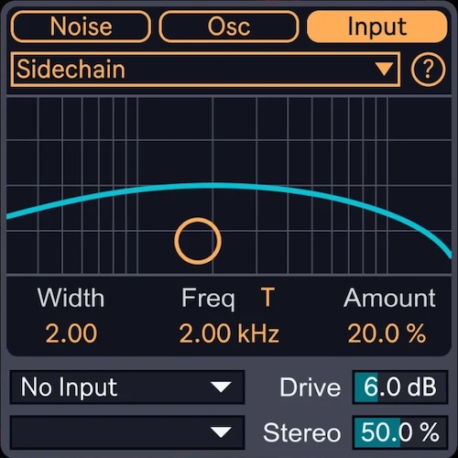Switch to Osc mode
This screenshot has width=458, height=458.
click(229, 27)
